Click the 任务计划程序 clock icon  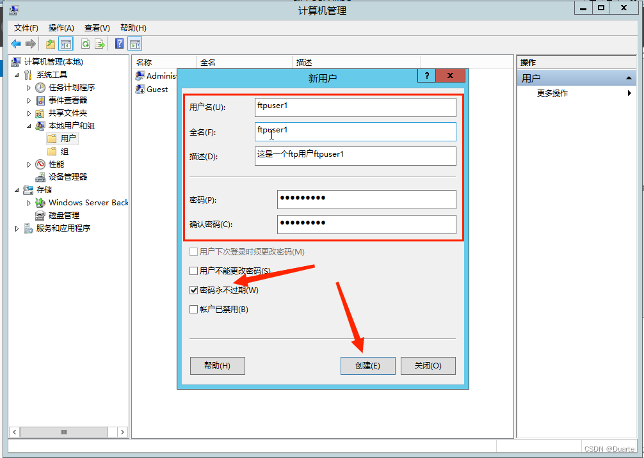[40, 88]
